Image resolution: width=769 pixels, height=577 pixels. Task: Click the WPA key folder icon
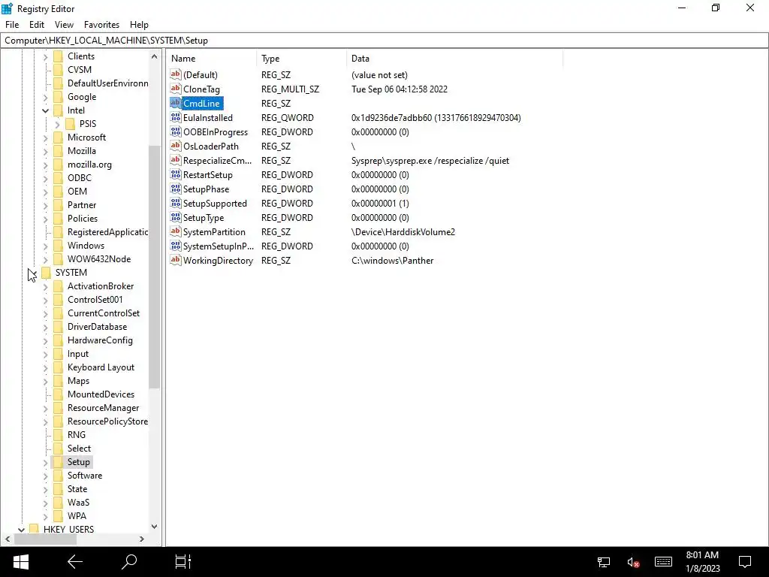58,515
